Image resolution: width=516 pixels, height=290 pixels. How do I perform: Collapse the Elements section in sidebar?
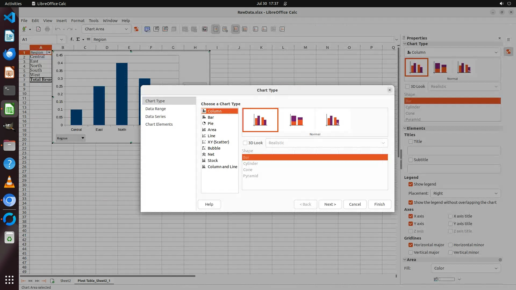click(x=405, y=128)
